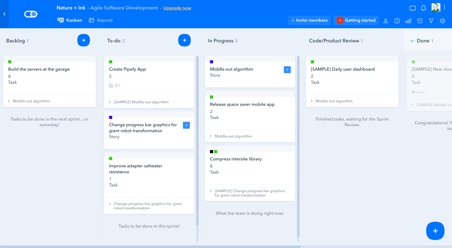Select the Kanban tab
Viewport: 452px width, 248px height.
point(70,20)
